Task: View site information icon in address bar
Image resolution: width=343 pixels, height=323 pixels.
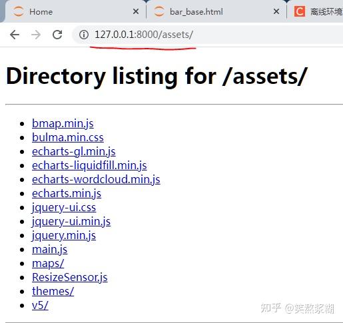Action: point(84,35)
